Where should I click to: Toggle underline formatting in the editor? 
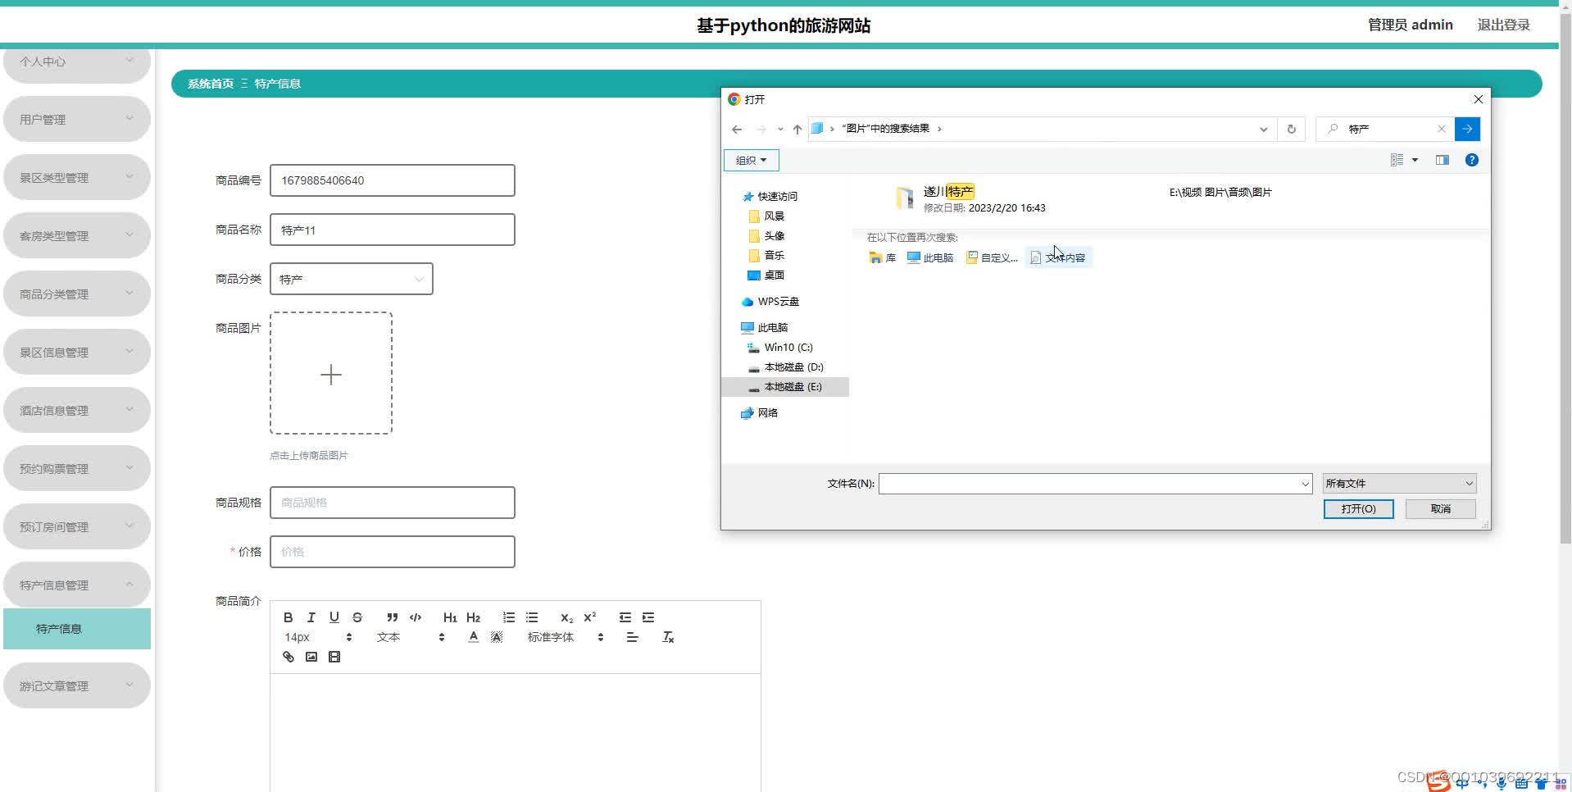click(x=334, y=617)
